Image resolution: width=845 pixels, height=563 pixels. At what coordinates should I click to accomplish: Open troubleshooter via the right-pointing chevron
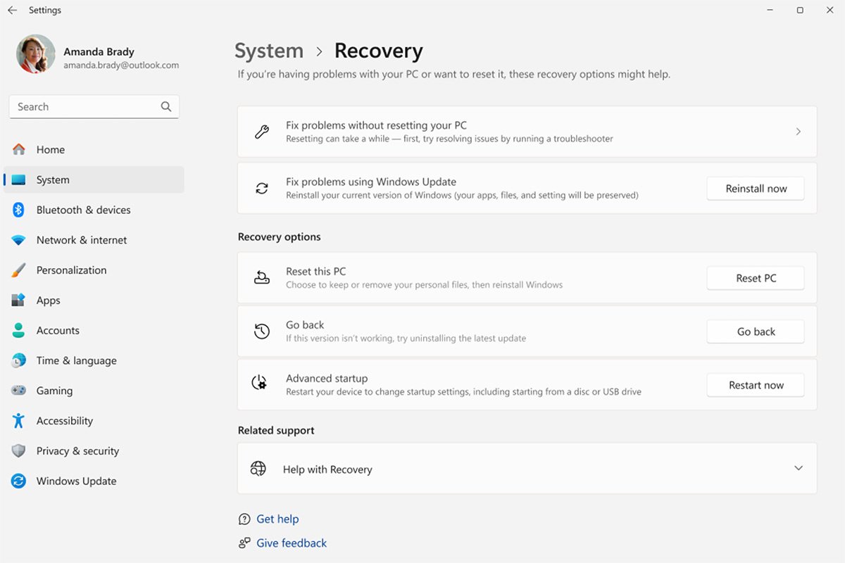tap(799, 132)
